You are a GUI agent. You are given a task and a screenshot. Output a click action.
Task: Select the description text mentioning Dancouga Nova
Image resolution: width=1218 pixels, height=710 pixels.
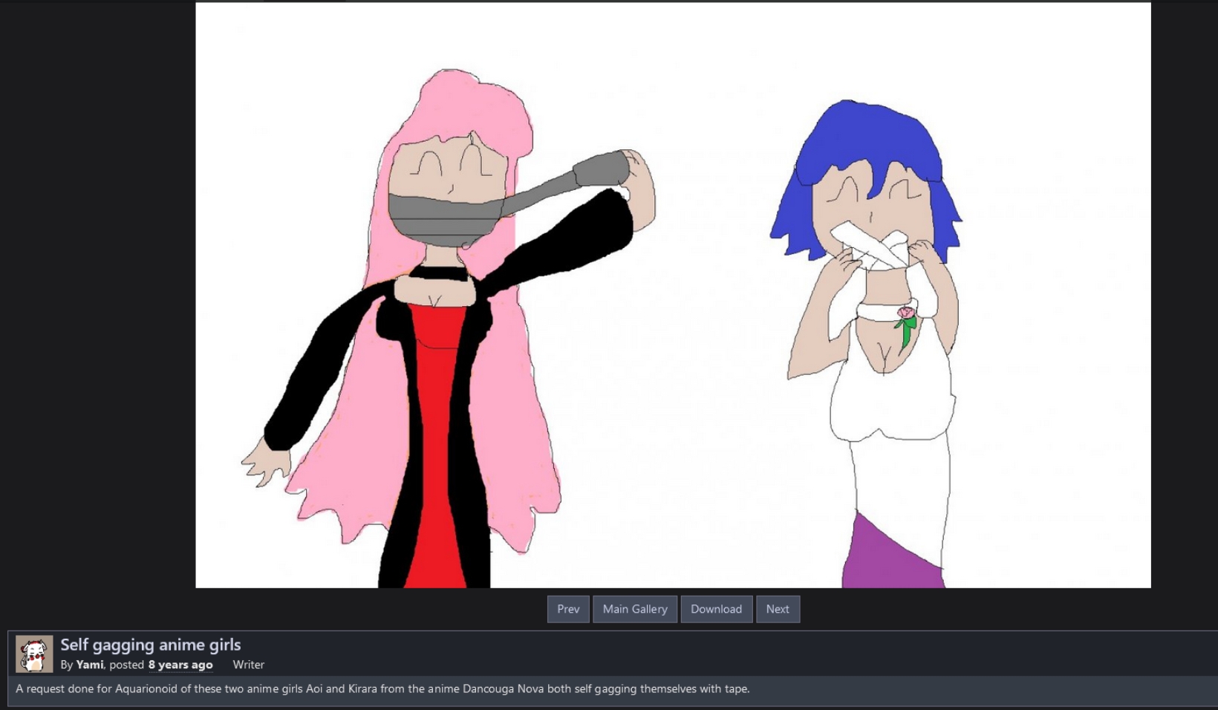click(x=382, y=688)
